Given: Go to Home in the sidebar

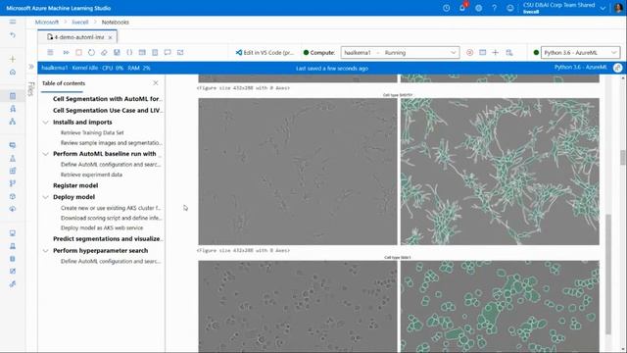Looking at the screenshot, I should (x=13, y=72).
